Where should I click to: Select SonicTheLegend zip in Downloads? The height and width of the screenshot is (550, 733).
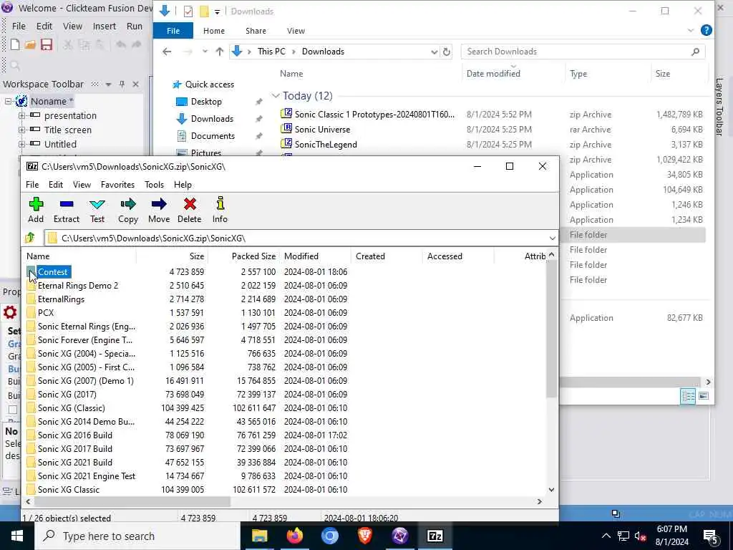click(326, 145)
